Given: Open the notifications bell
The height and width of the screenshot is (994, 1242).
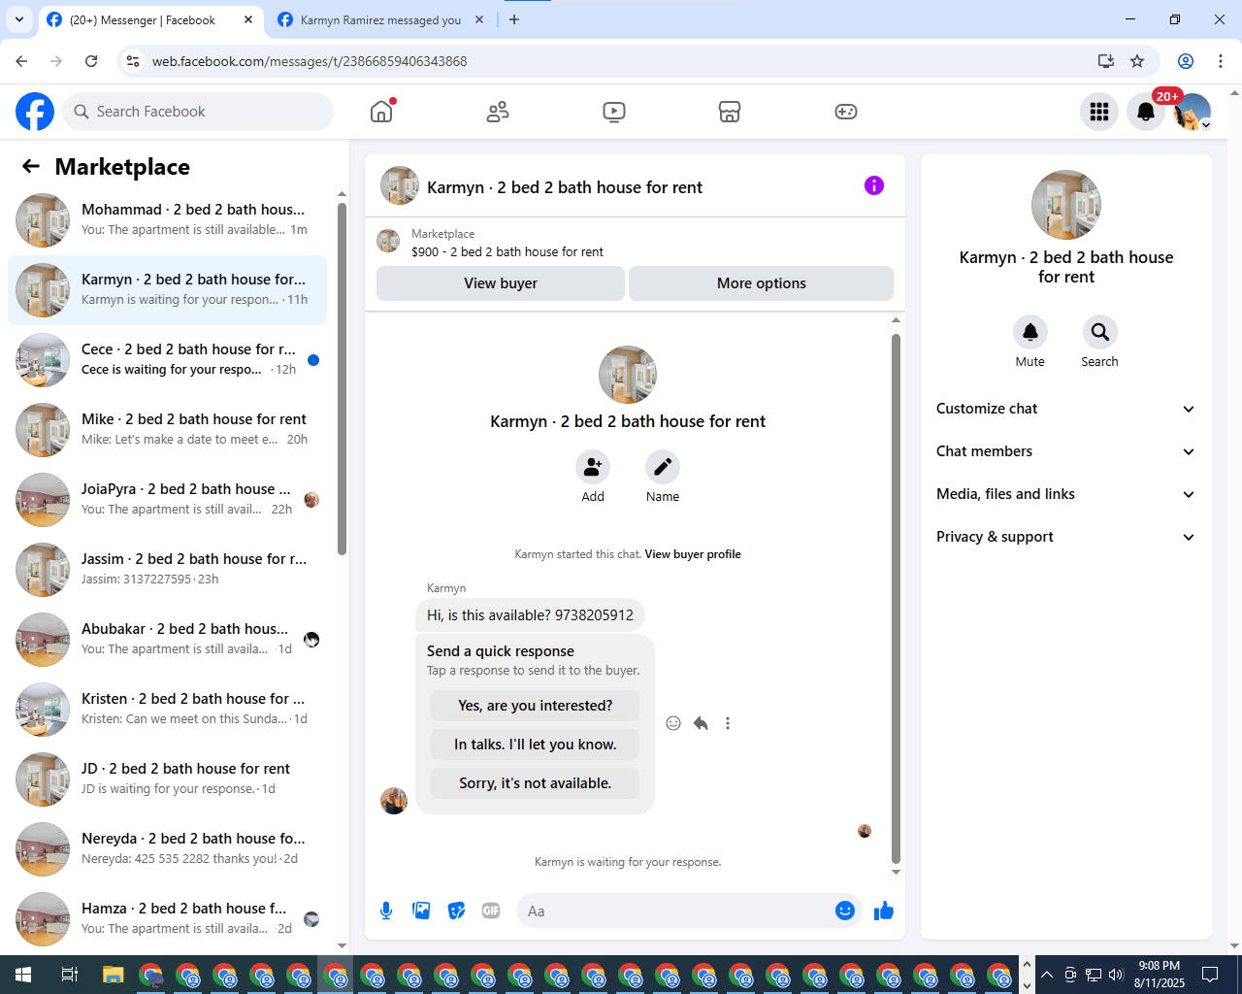Looking at the screenshot, I should [1146, 112].
